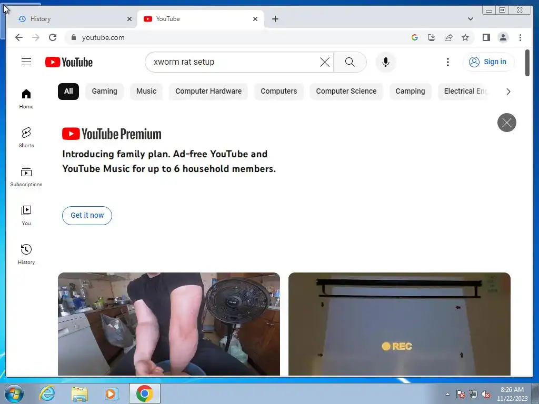Screen dimensions: 539x404
Task: Open the Action Center flag icon
Action: tap(461, 394)
